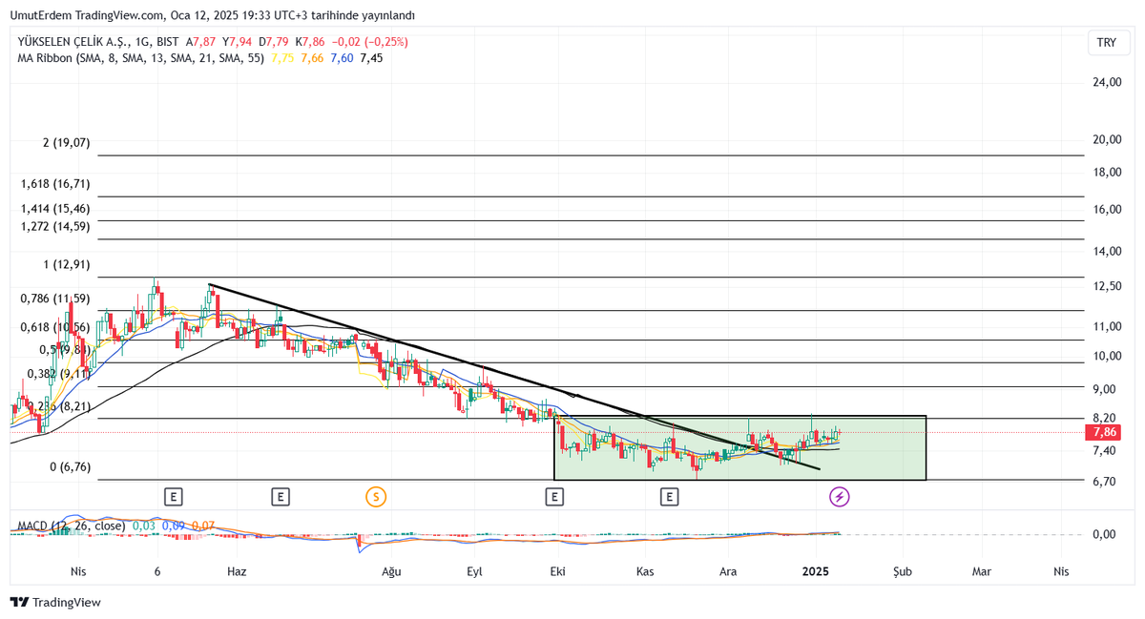Image resolution: width=1145 pixels, height=619 pixels.
Task: Click the −0,02 (−0,25%) change value
Action: 369,42
